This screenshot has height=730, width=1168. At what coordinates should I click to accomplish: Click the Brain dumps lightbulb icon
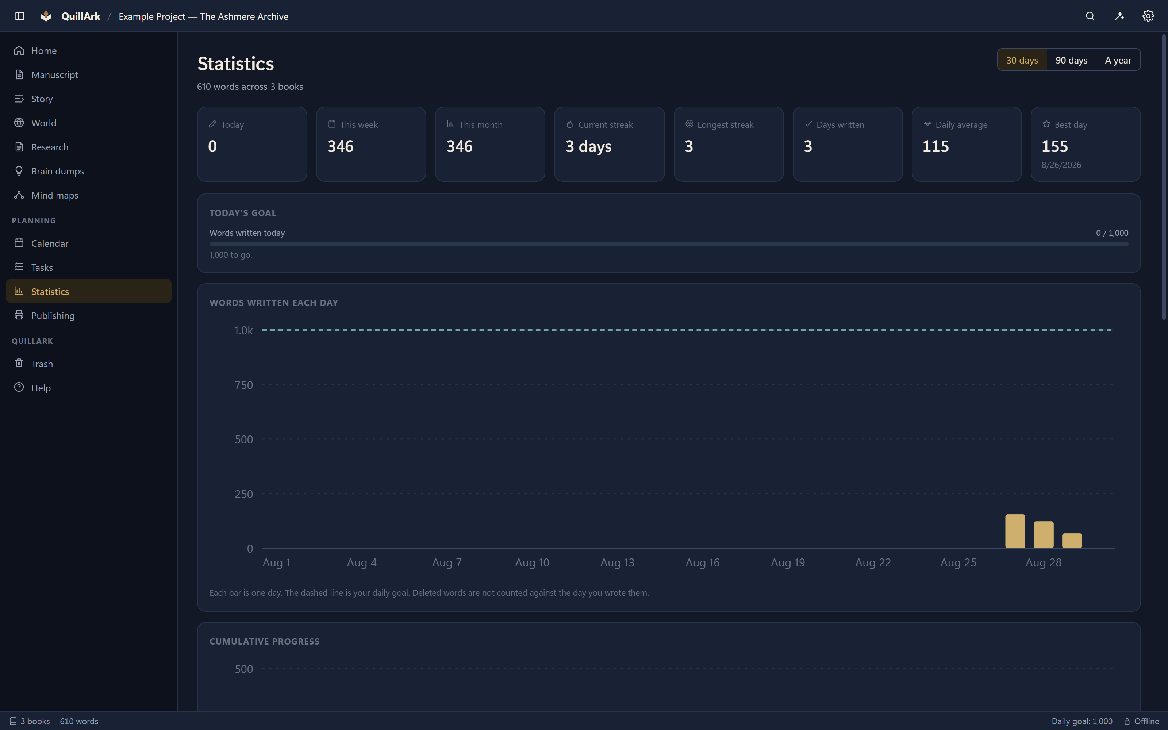click(x=19, y=171)
